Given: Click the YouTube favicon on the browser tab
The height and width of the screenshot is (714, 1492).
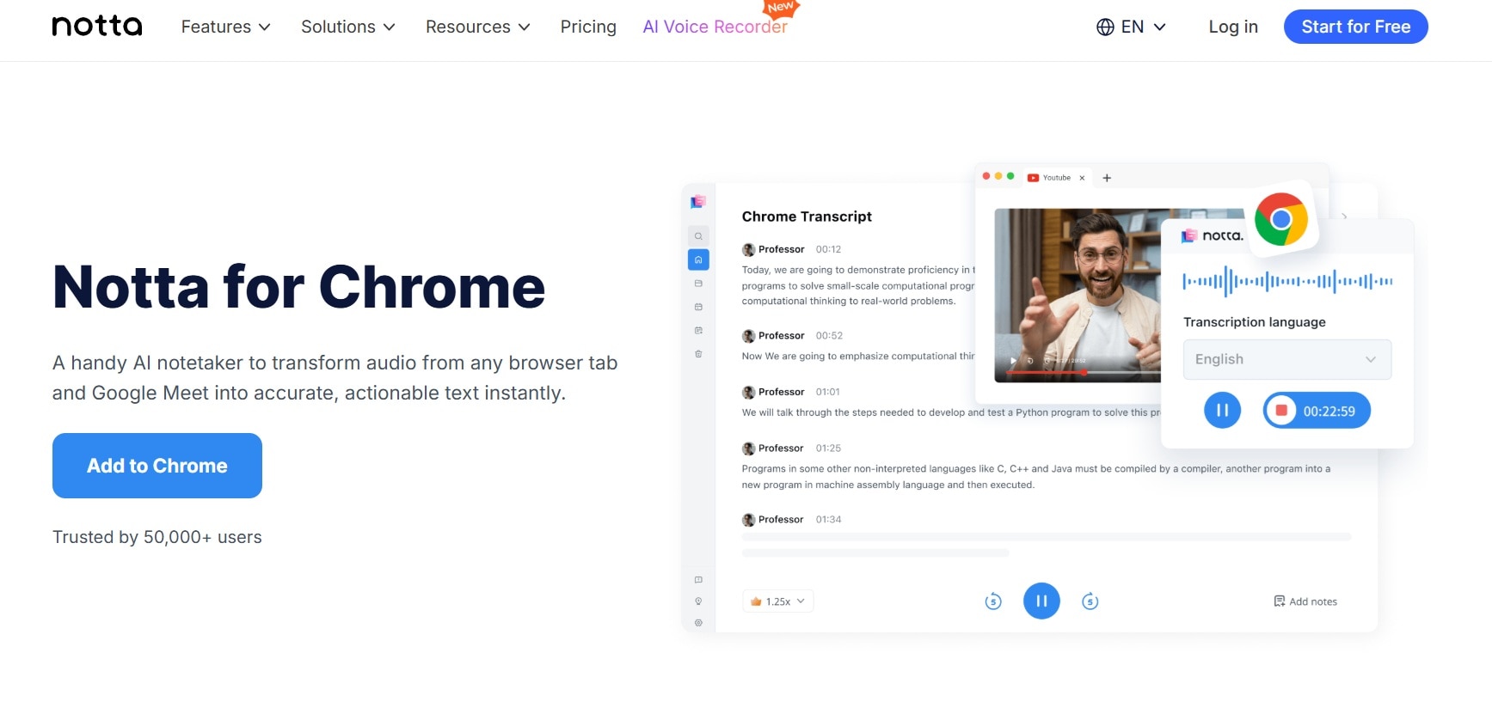Looking at the screenshot, I should (x=1033, y=178).
